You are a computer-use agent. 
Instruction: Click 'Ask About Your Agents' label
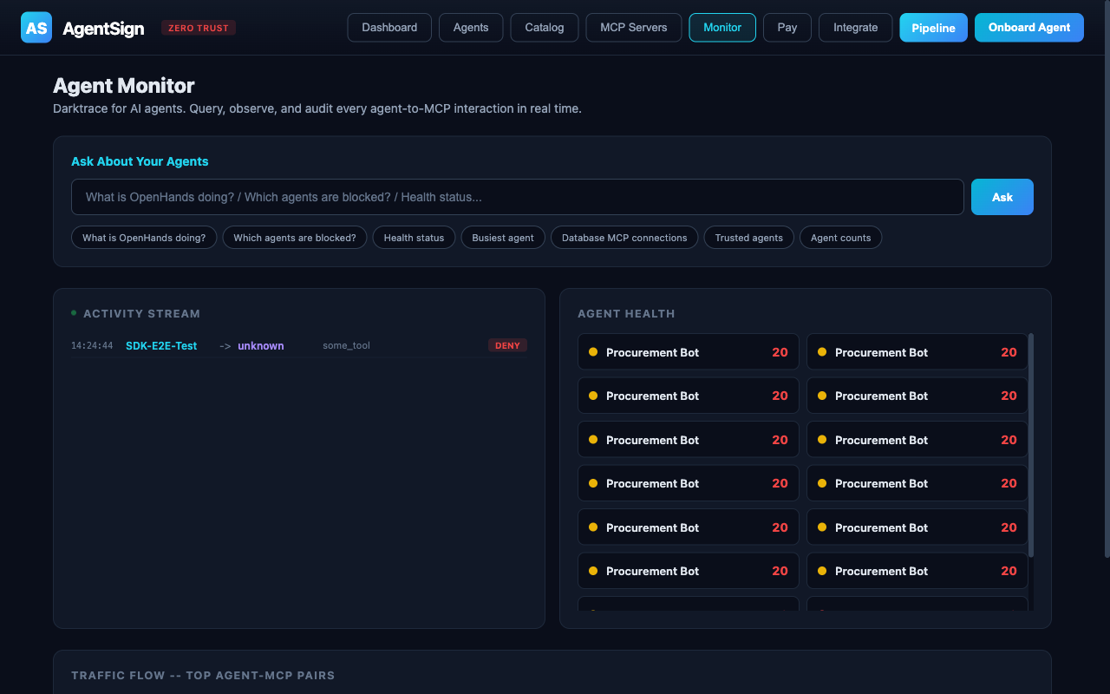(x=140, y=161)
